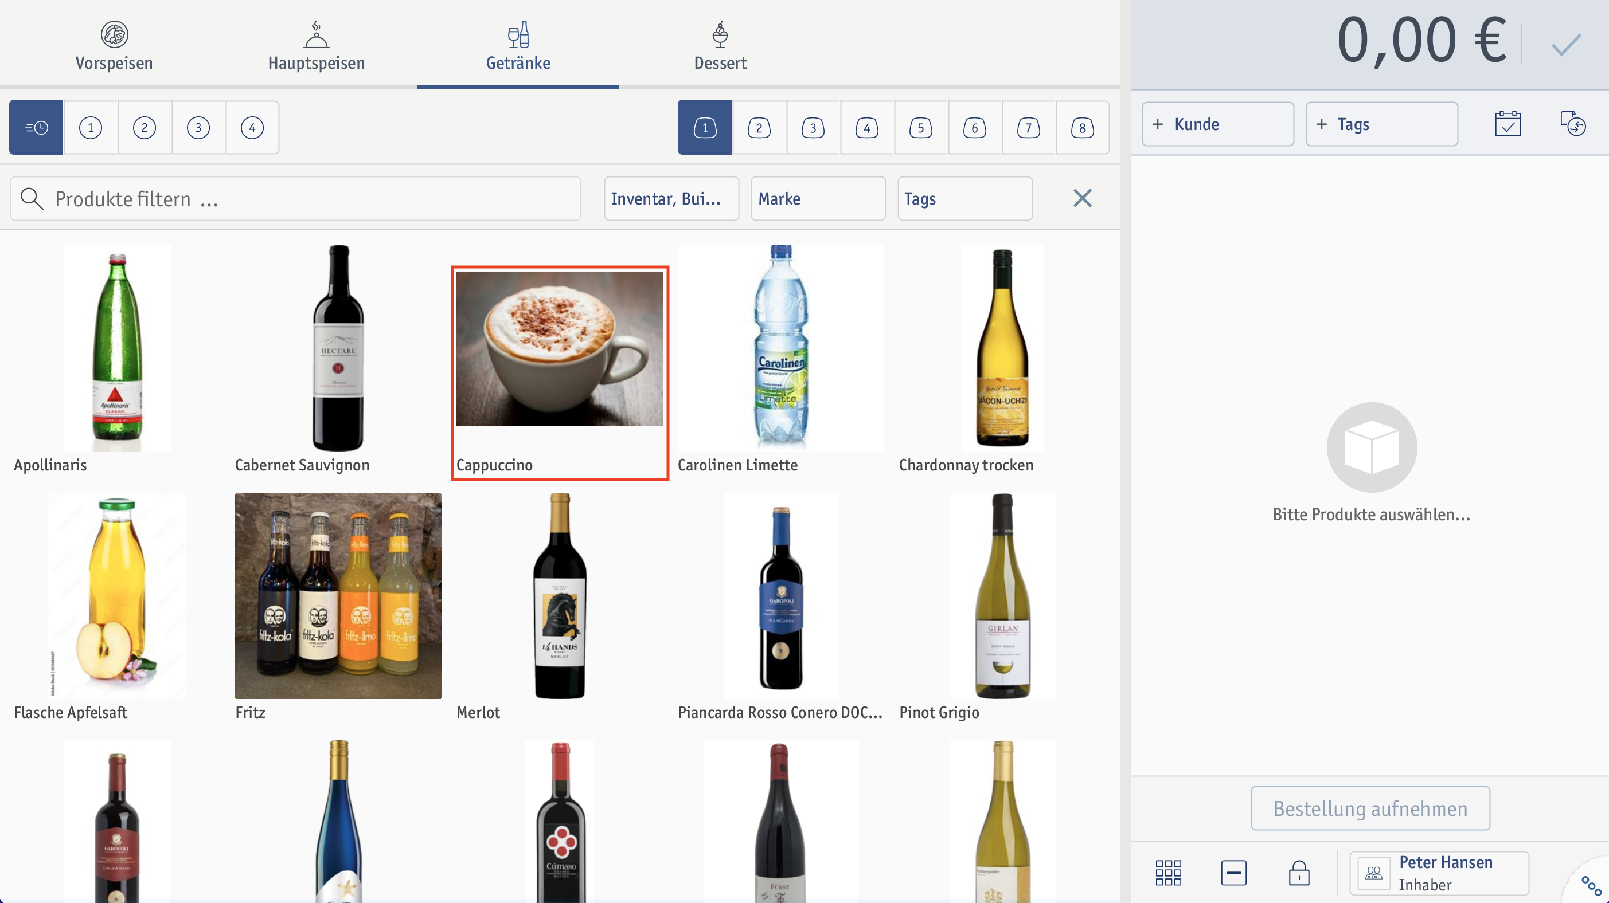Image resolution: width=1609 pixels, height=903 pixels.
Task: Click Bestellung aufnehmen button
Action: (x=1370, y=808)
